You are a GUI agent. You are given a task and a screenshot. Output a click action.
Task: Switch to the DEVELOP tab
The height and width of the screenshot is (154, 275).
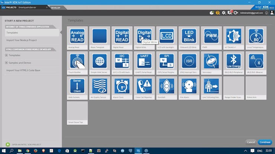pyautogui.click(x=56, y=8)
